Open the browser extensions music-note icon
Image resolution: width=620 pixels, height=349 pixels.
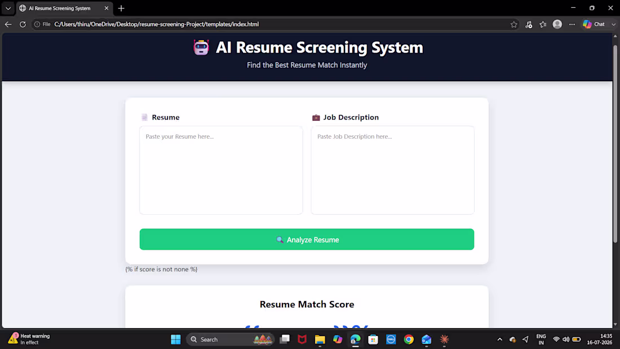pos(529,24)
